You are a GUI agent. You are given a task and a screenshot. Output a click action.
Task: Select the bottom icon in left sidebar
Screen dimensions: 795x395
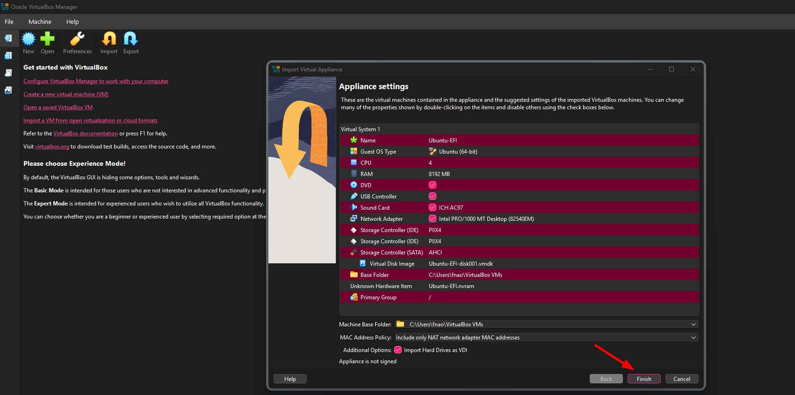[8, 90]
